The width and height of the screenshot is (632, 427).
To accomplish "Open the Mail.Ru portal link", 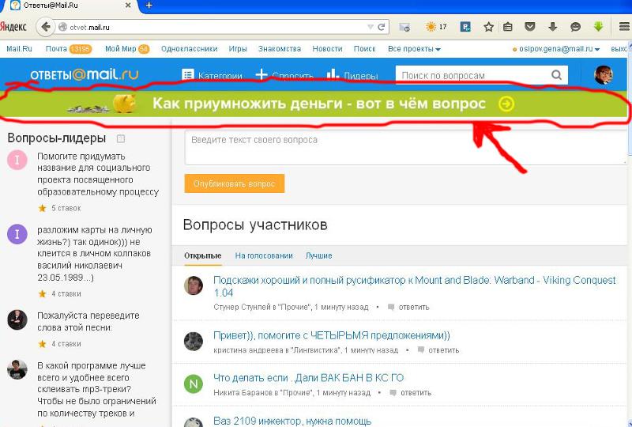I will click(x=19, y=49).
